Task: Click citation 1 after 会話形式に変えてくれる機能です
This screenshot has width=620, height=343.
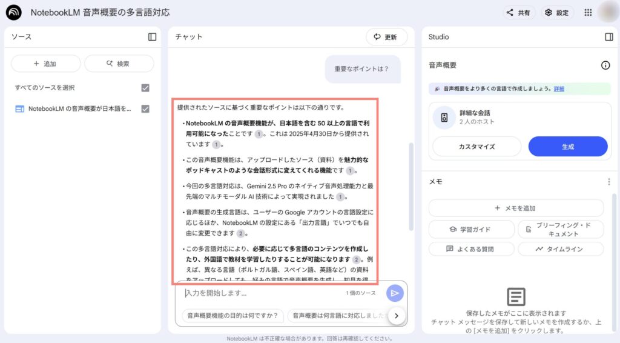Action: [x=350, y=171]
